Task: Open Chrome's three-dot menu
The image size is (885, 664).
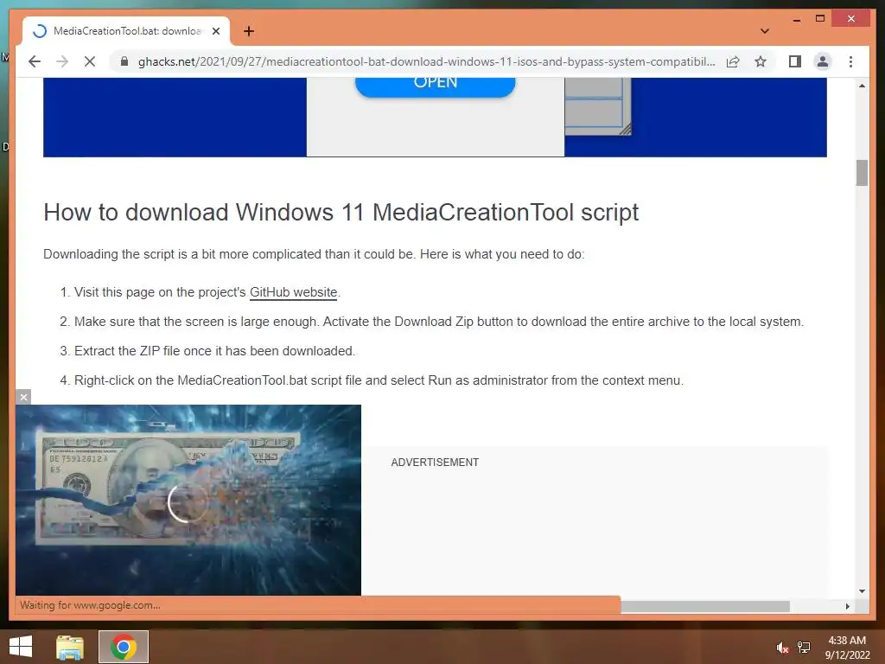Action: pos(850,61)
